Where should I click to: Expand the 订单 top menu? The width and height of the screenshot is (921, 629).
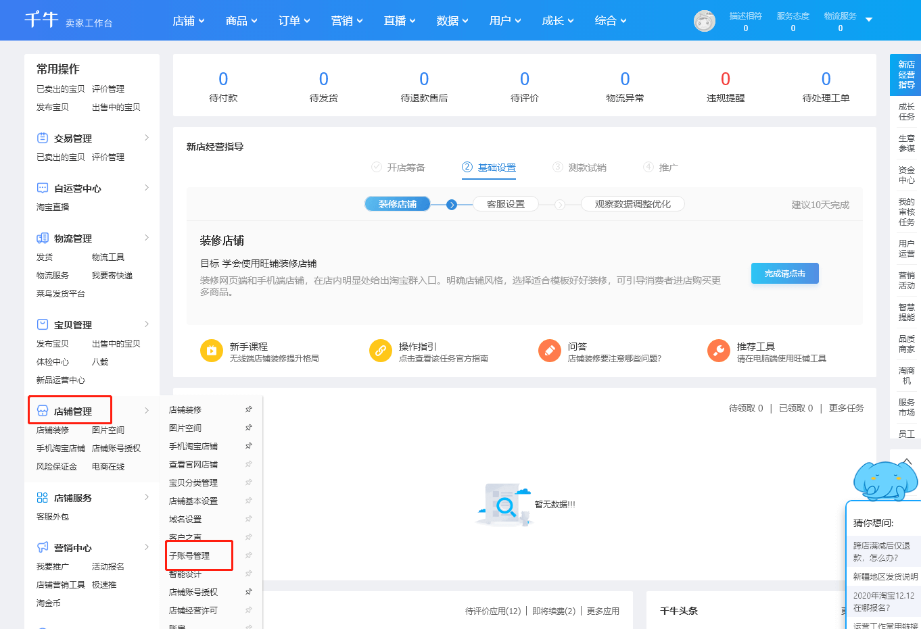[294, 21]
